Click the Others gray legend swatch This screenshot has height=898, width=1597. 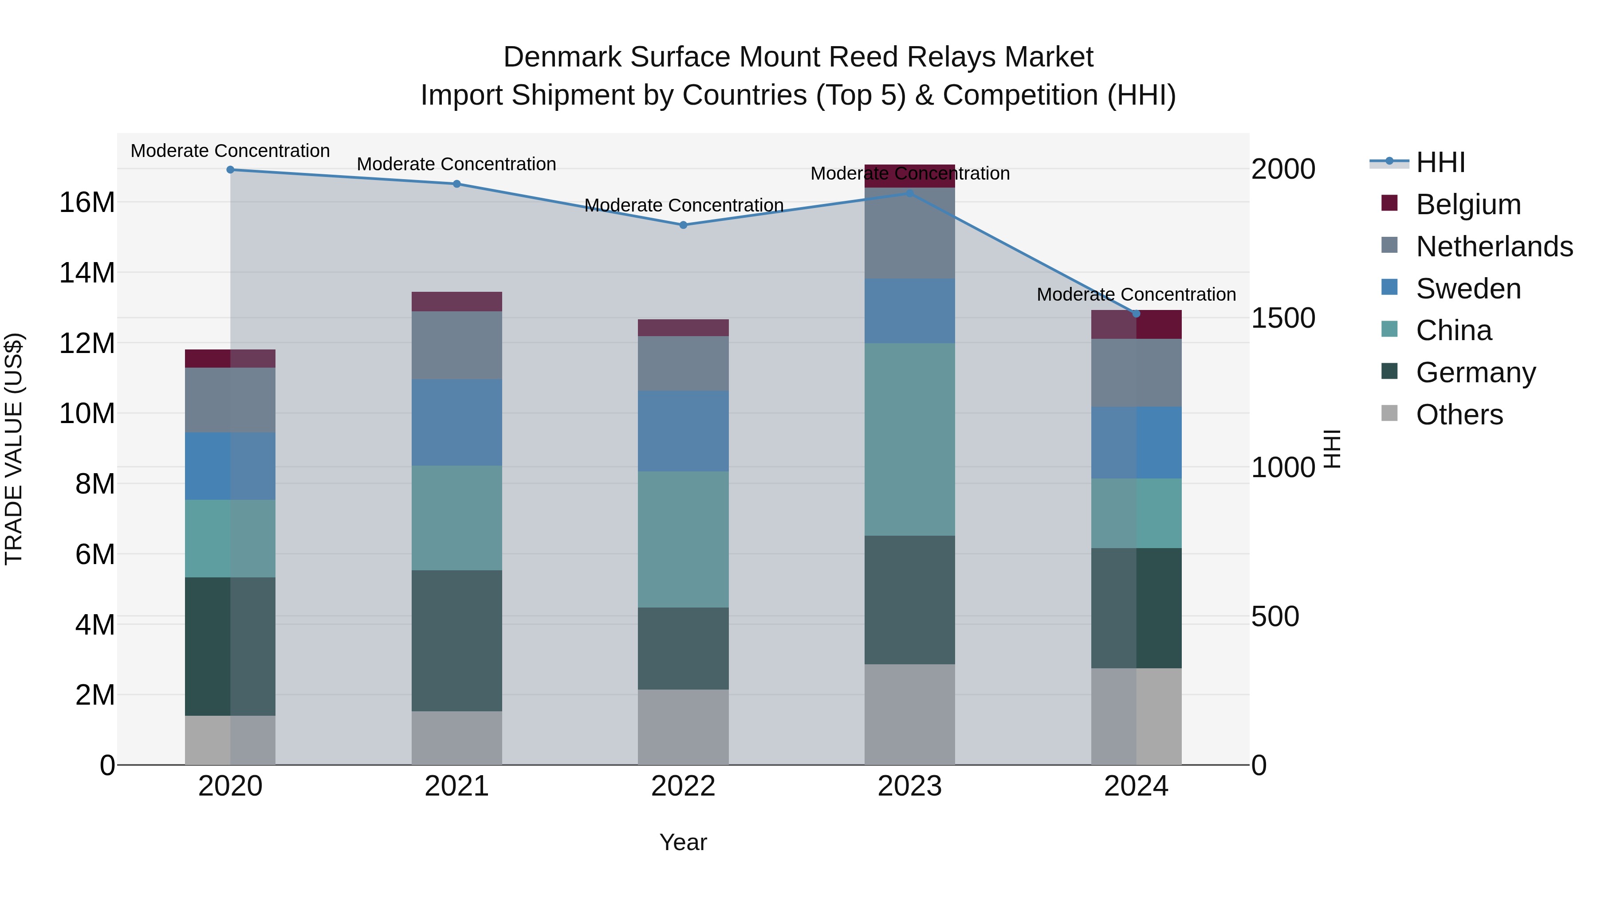tap(1390, 413)
